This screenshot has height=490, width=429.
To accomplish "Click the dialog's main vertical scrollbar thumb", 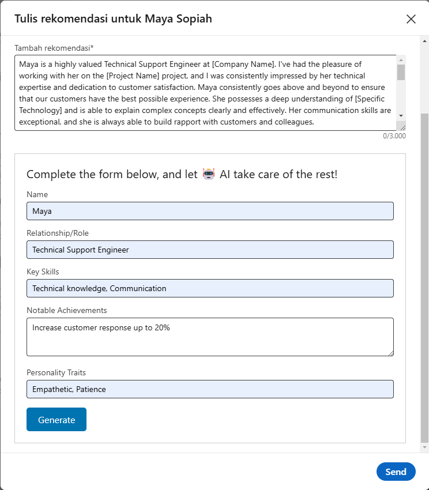I will pos(424,278).
